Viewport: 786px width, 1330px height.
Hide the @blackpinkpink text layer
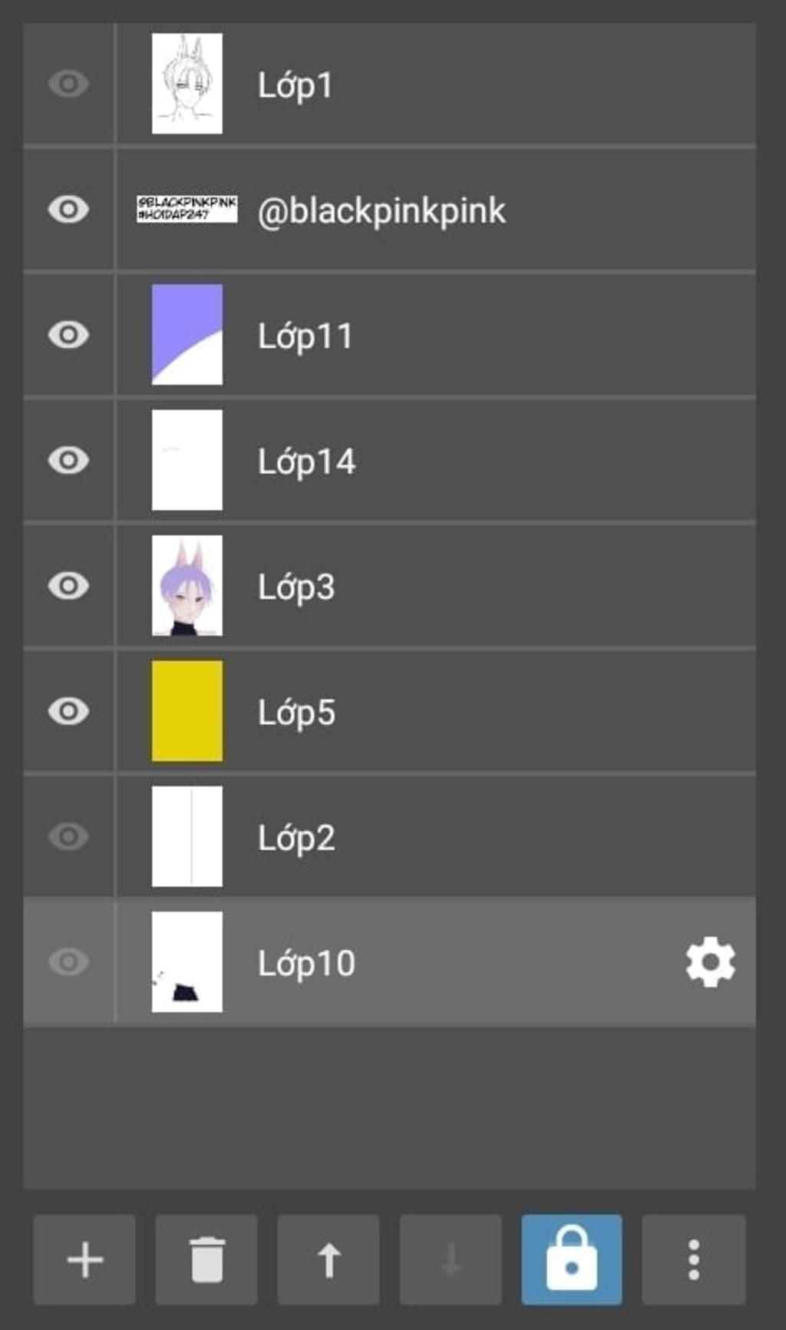pyautogui.click(x=68, y=209)
